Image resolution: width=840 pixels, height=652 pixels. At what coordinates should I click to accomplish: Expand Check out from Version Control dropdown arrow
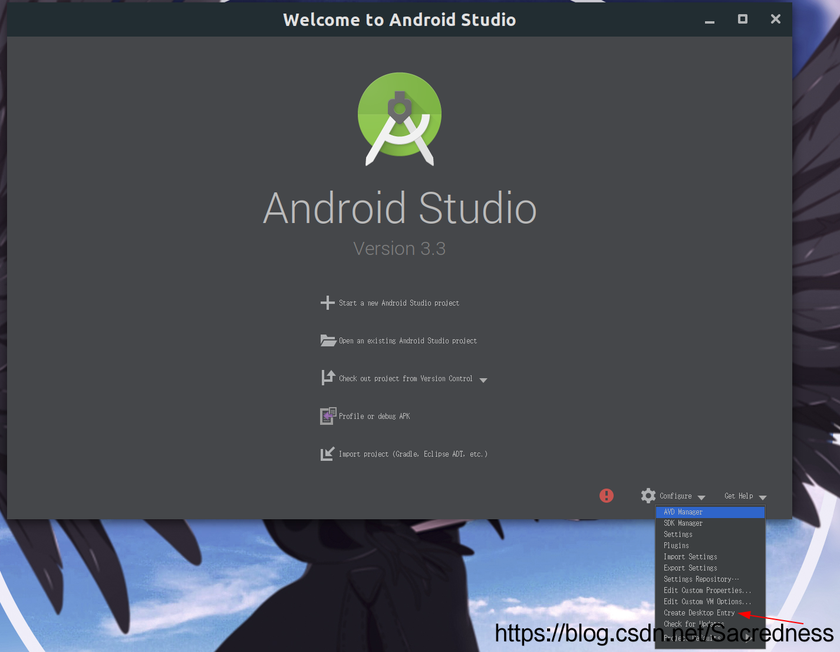(x=483, y=380)
